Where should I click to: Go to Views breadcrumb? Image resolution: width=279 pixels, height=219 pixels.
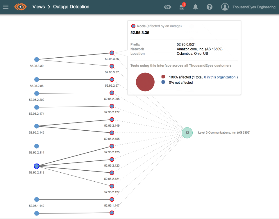point(39,7)
